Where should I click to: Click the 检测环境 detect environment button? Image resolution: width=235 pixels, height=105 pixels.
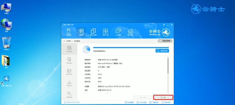pyautogui.click(x=162, y=51)
